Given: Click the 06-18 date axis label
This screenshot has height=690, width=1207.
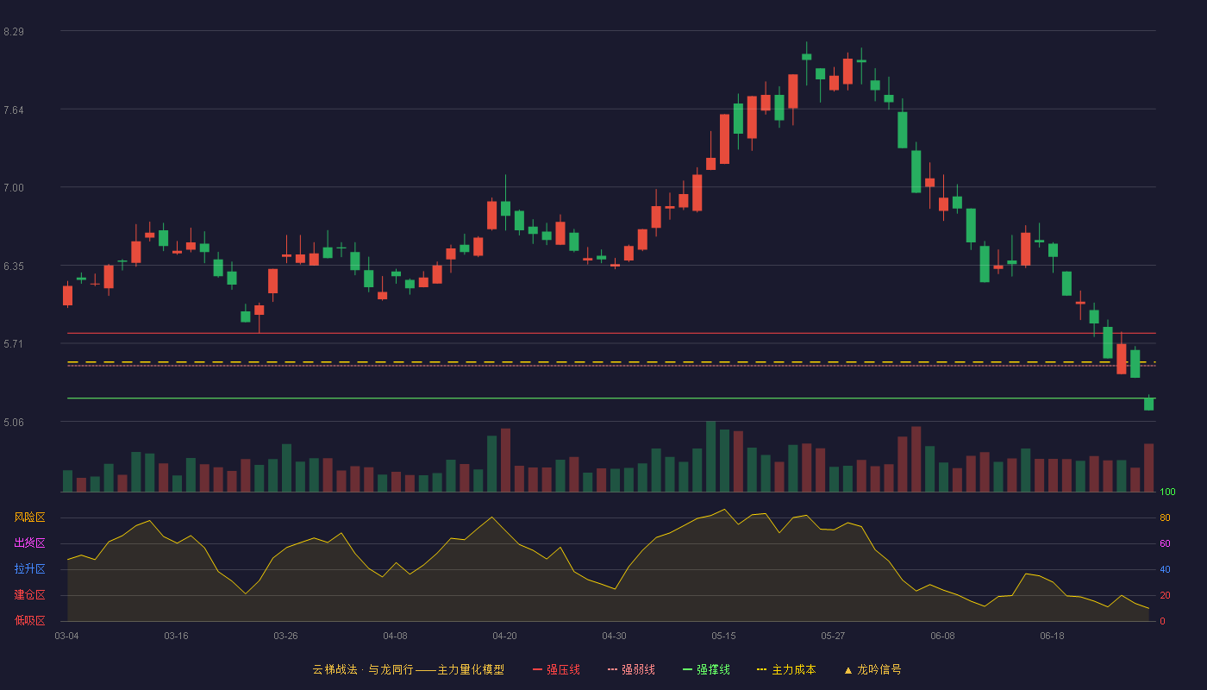Looking at the screenshot, I should coord(1052,636).
